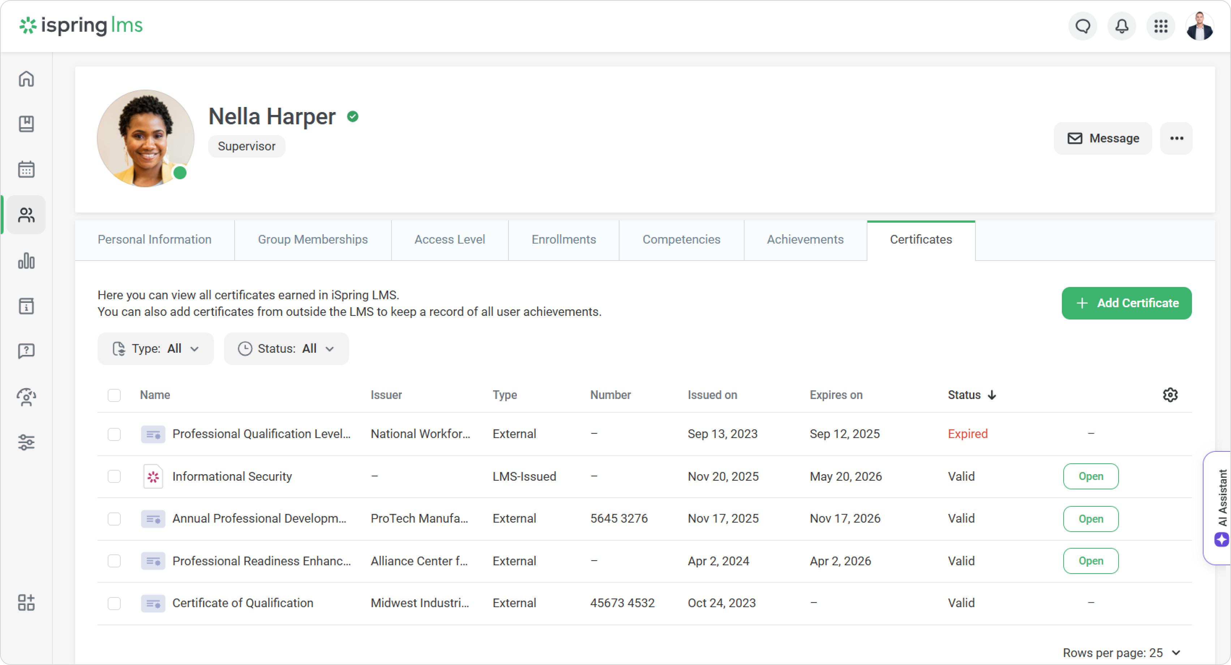Viewport: 1231px width, 665px height.
Task: Open the reports bar chart icon
Action: [x=26, y=261]
